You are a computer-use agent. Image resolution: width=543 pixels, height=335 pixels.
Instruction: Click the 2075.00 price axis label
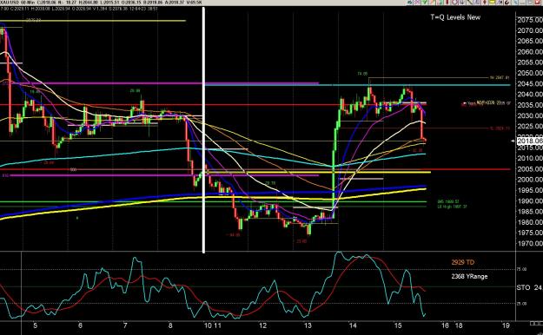[x=530, y=20]
